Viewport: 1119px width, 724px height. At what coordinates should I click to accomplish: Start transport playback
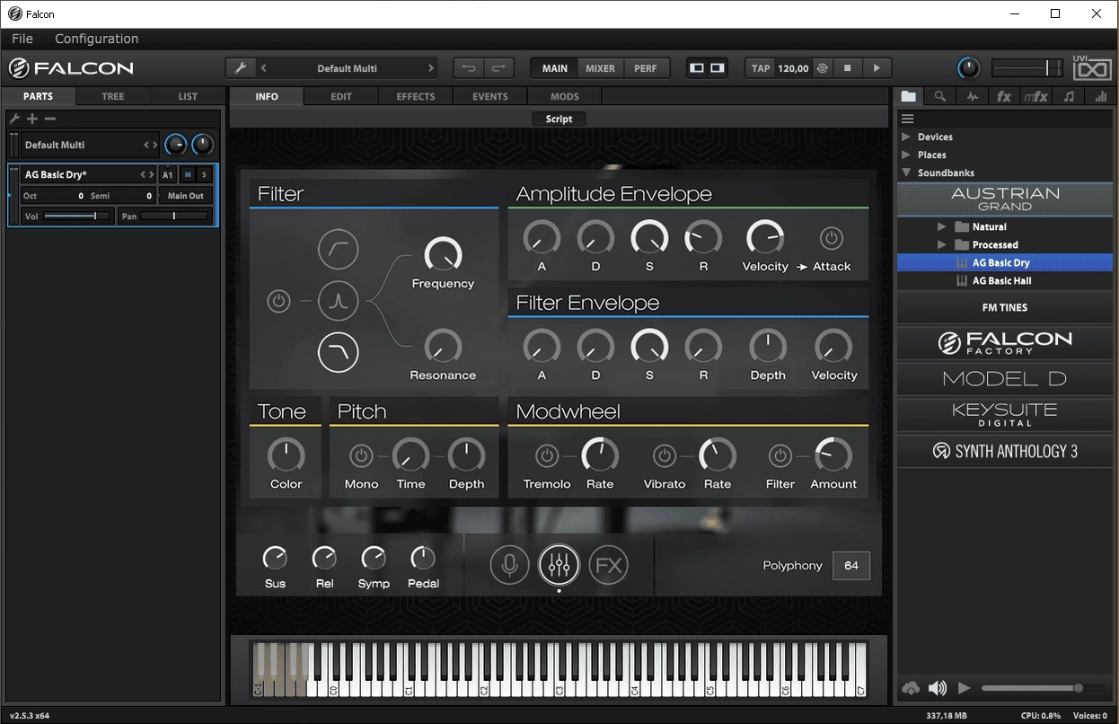pos(877,68)
